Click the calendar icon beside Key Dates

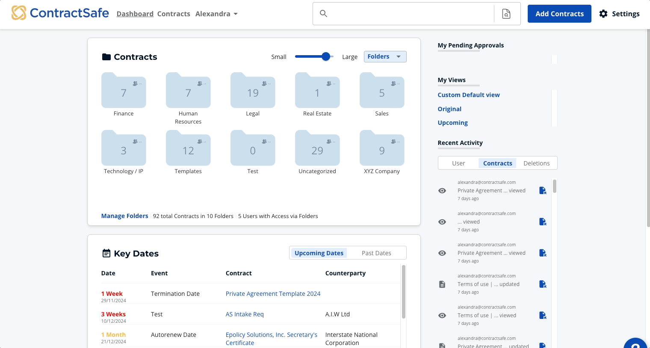point(106,253)
